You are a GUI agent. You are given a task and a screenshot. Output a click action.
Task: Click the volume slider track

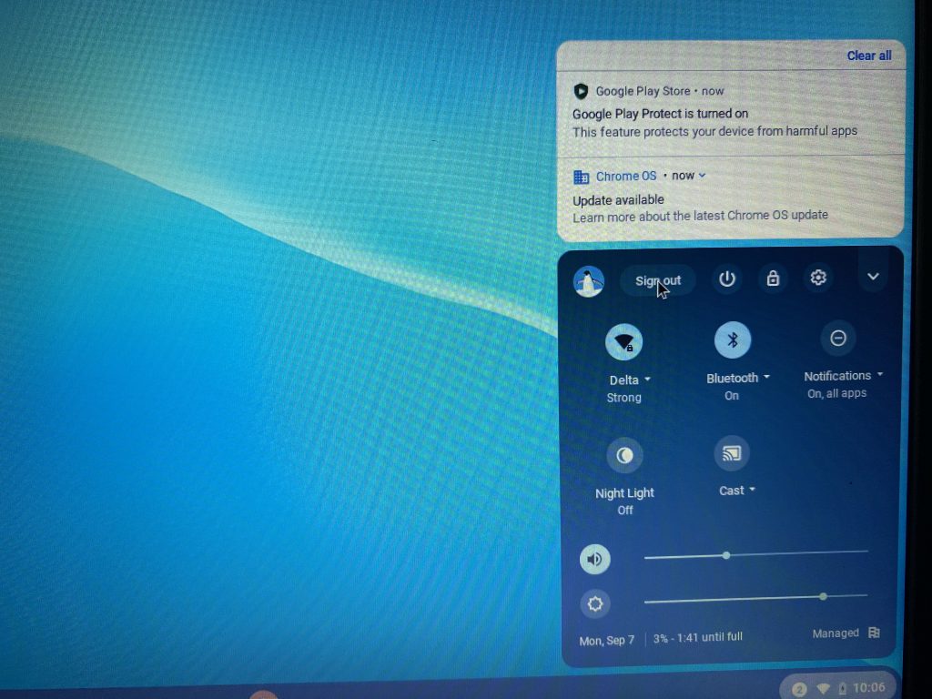(755, 554)
